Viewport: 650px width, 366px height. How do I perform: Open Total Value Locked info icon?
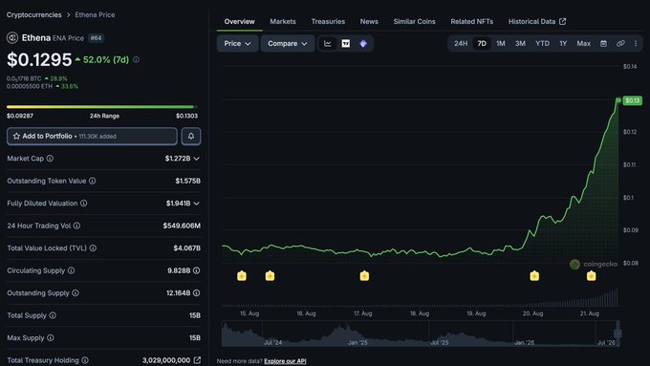(93, 248)
